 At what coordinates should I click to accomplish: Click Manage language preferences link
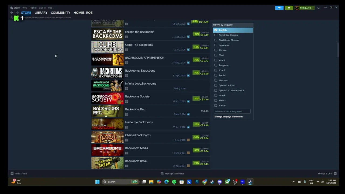click(x=229, y=117)
